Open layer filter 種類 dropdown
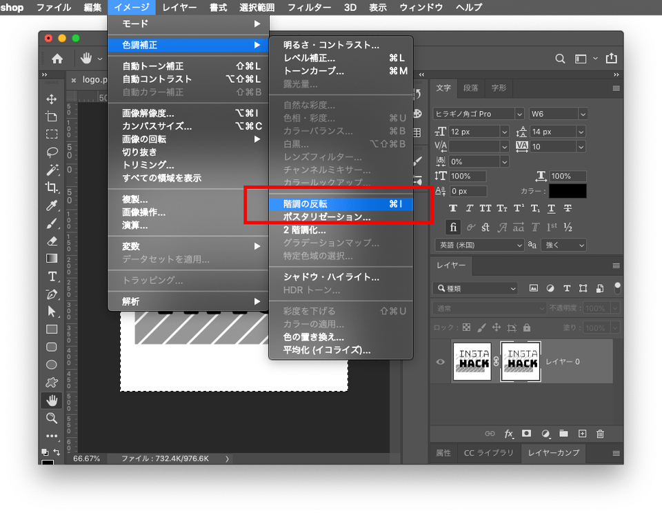662x515 pixels. (475, 288)
